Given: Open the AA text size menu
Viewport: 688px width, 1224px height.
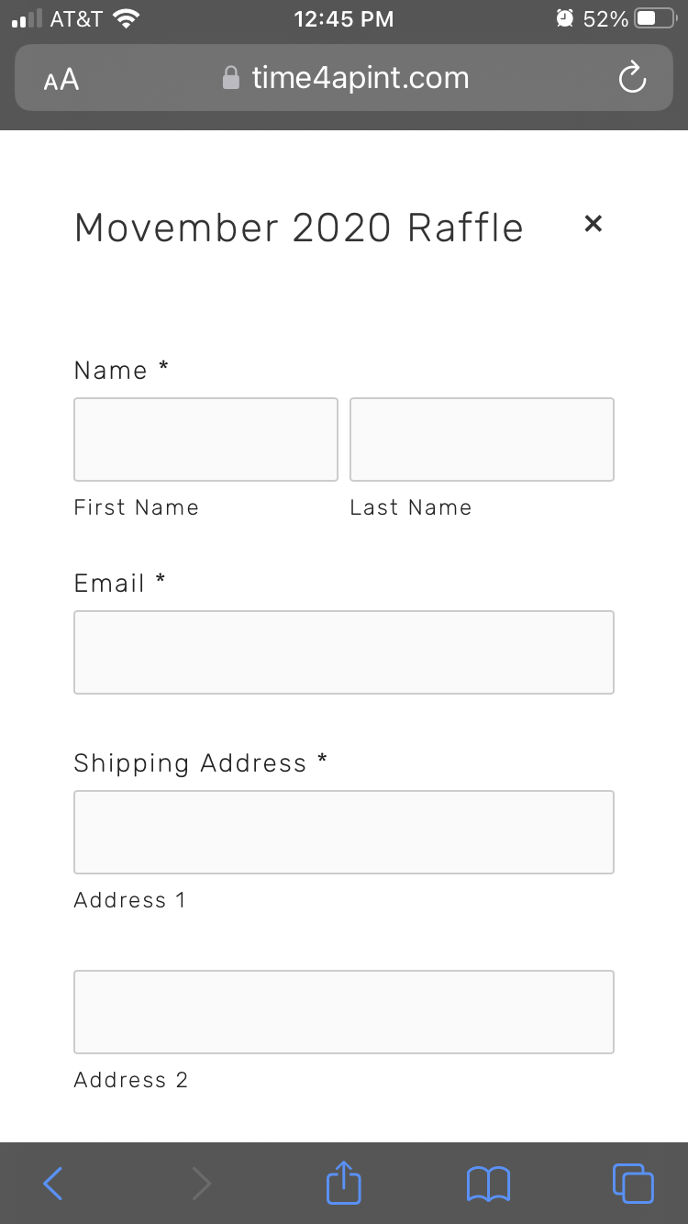Looking at the screenshot, I should click(61, 81).
